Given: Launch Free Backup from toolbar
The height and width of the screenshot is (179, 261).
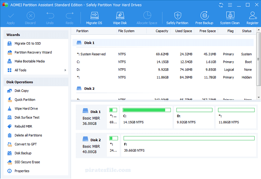Looking at the screenshot, I should coord(204,18).
